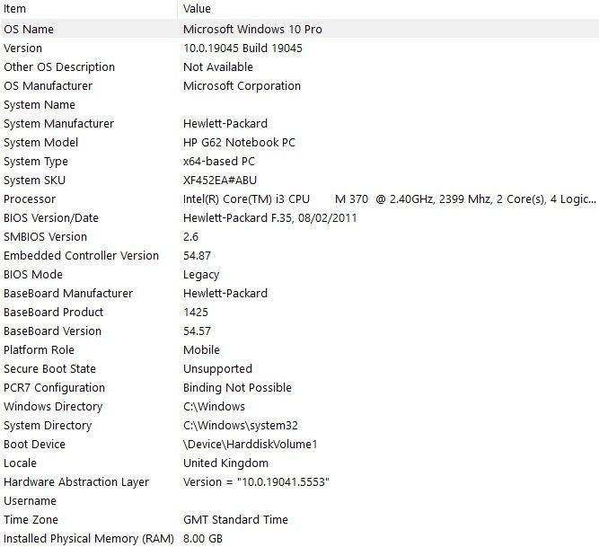The width and height of the screenshot is (599, 547).
Task: Select the Time Zone row
Action: (x=300, y=519)
